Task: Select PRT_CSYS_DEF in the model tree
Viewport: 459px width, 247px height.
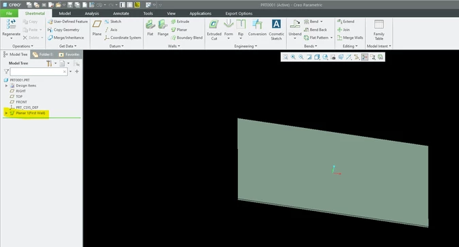Action: click(27, 108)
